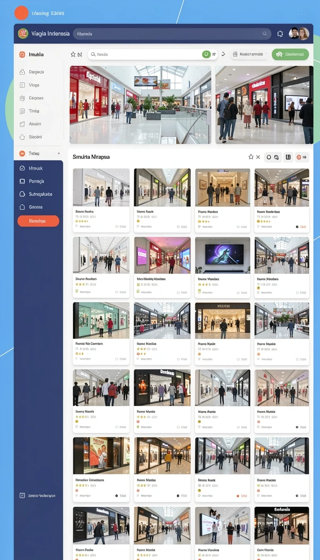Click the orange button in the sidebar
This screenshot has width=320, height=560.
point(38,221)
